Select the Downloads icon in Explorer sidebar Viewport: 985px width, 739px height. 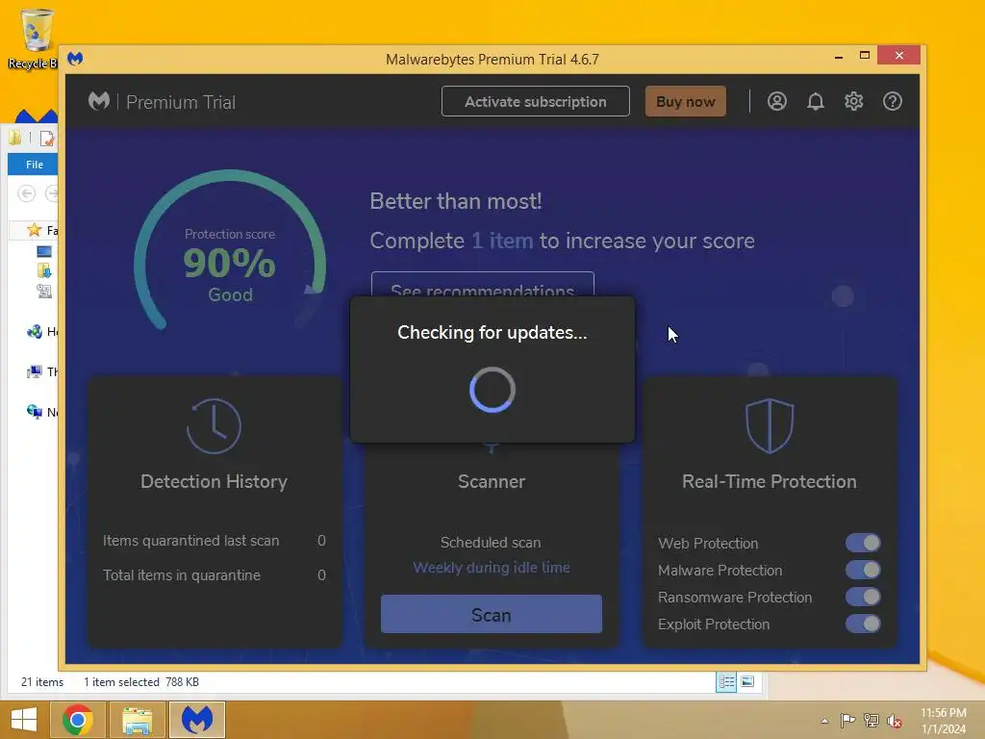[44, 270]
